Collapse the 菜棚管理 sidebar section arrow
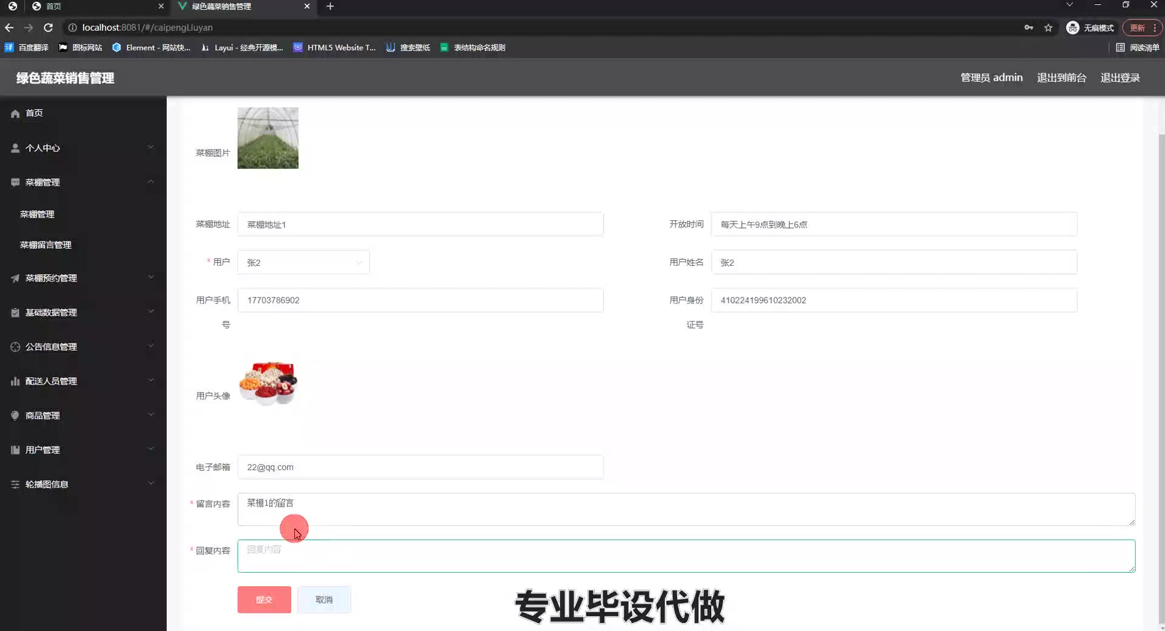The width and height of the screenshot is (1165, 631). [150, 181]
